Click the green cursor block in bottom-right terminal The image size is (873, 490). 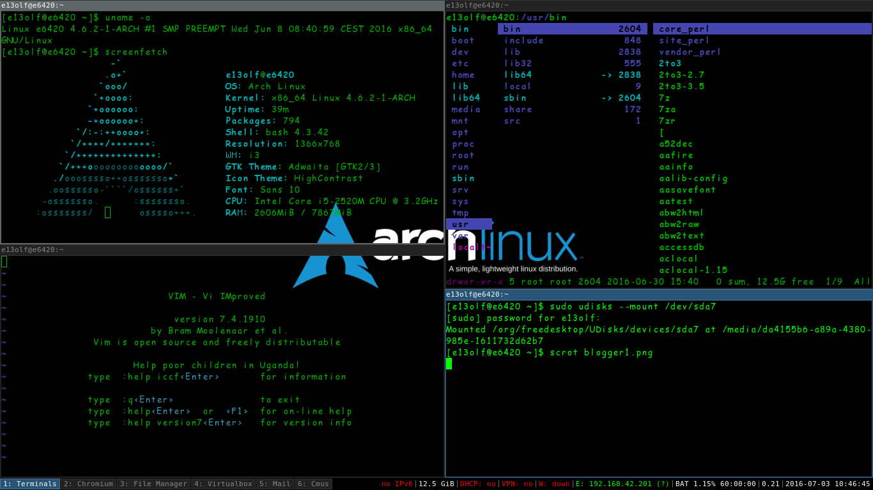coord(449,364)
